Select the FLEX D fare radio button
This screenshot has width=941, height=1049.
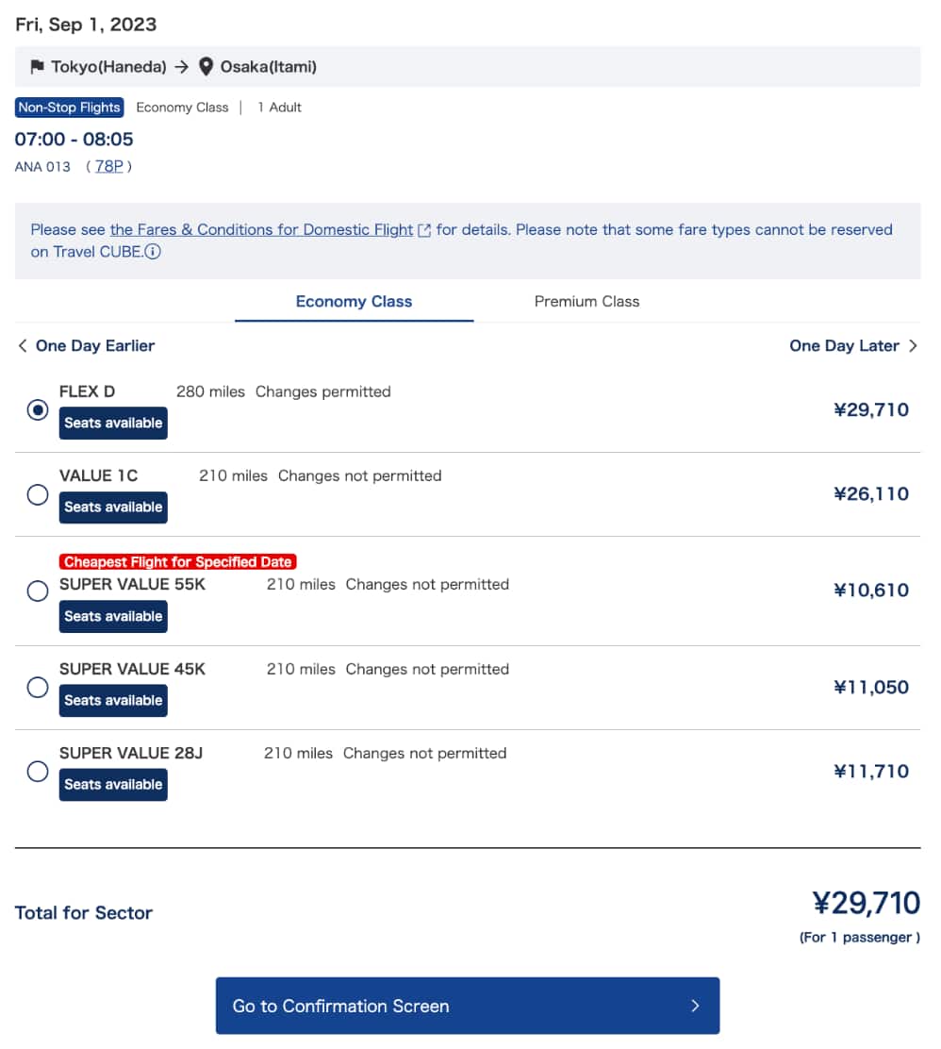[38, 410]
